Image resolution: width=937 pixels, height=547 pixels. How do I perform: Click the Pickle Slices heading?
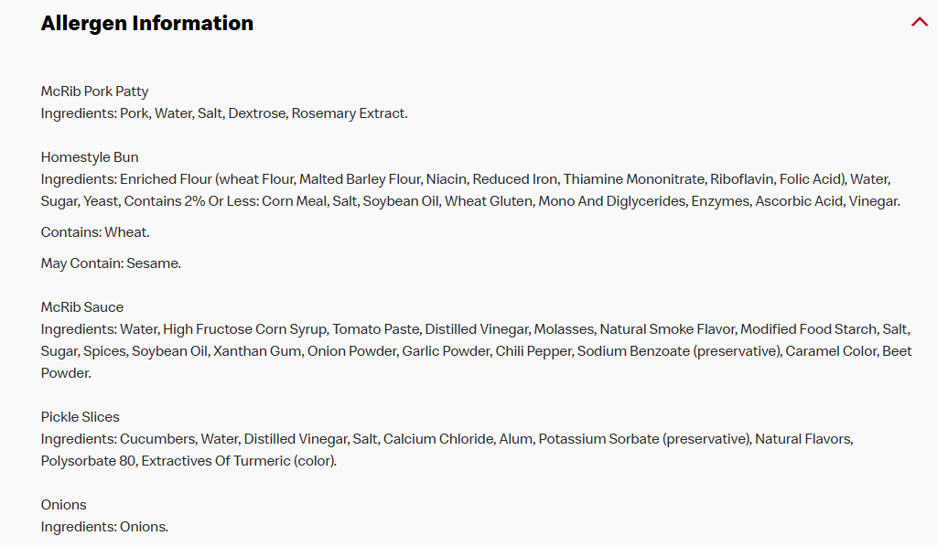coord(81,417)
